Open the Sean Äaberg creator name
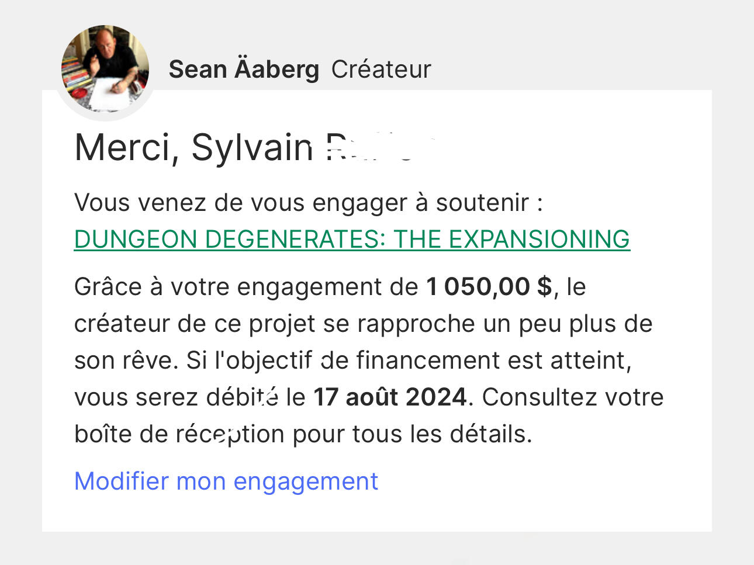The width and height of the screenshot is (754, 565). point(244,70)
